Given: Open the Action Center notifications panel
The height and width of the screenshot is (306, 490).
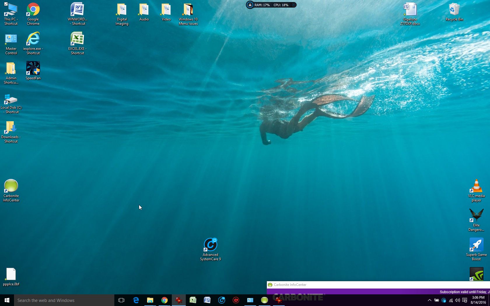Looking at the screenshot, I should [465, 300].
